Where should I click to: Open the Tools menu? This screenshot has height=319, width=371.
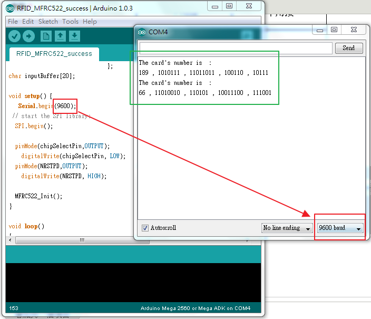[70, 22]
